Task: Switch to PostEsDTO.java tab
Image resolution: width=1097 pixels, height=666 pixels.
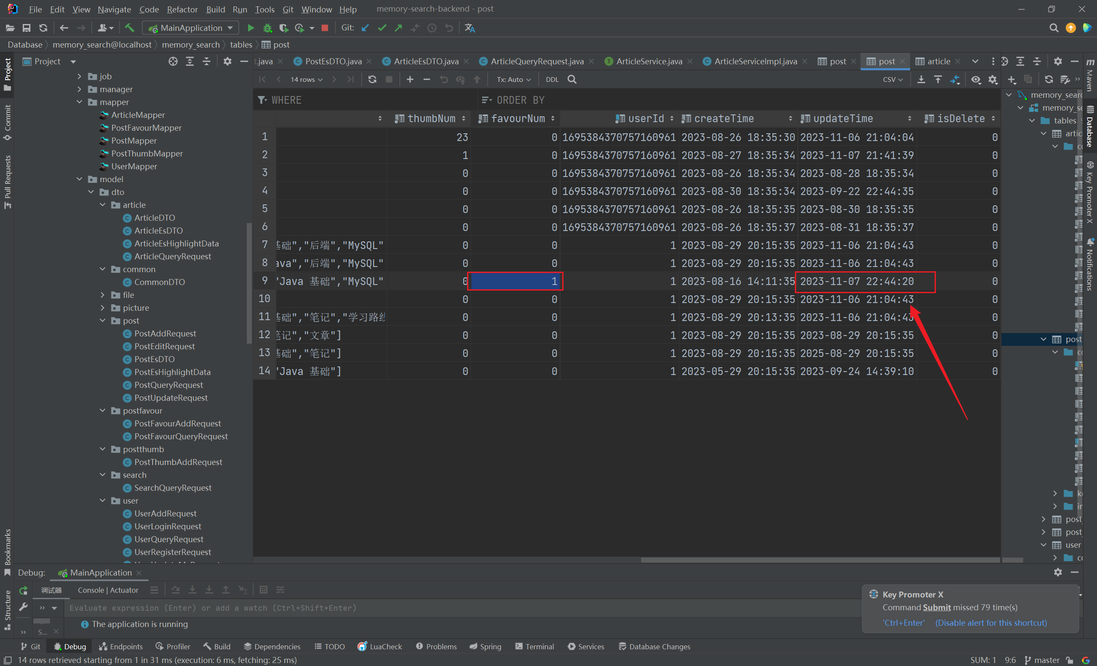Action: pos(333,61)
